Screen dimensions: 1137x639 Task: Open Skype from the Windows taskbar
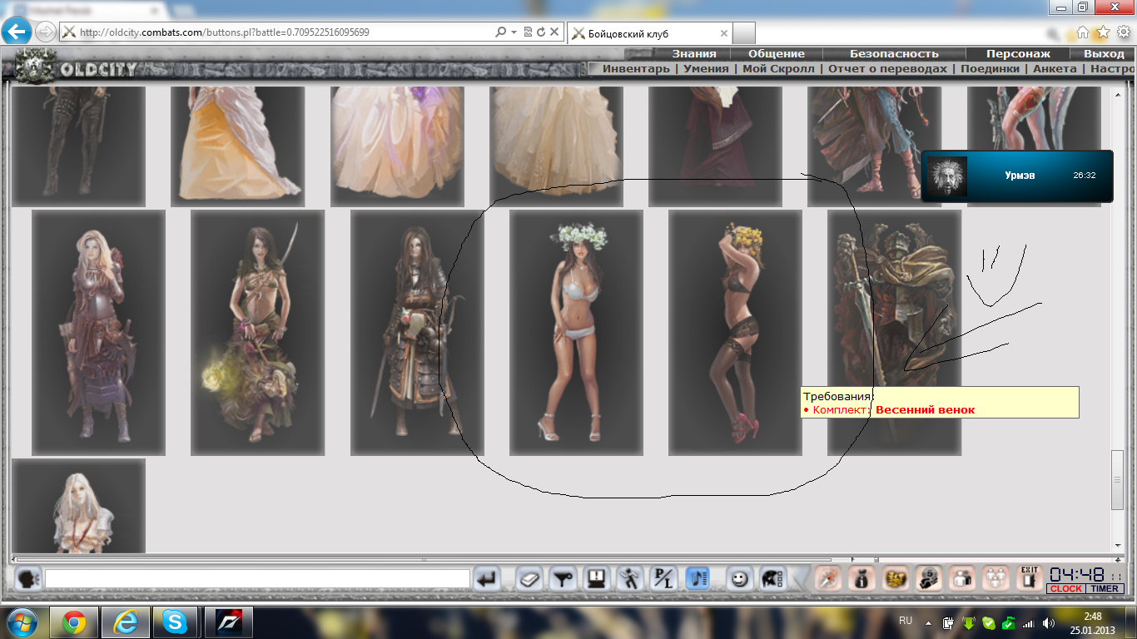(x=176, y=622)
